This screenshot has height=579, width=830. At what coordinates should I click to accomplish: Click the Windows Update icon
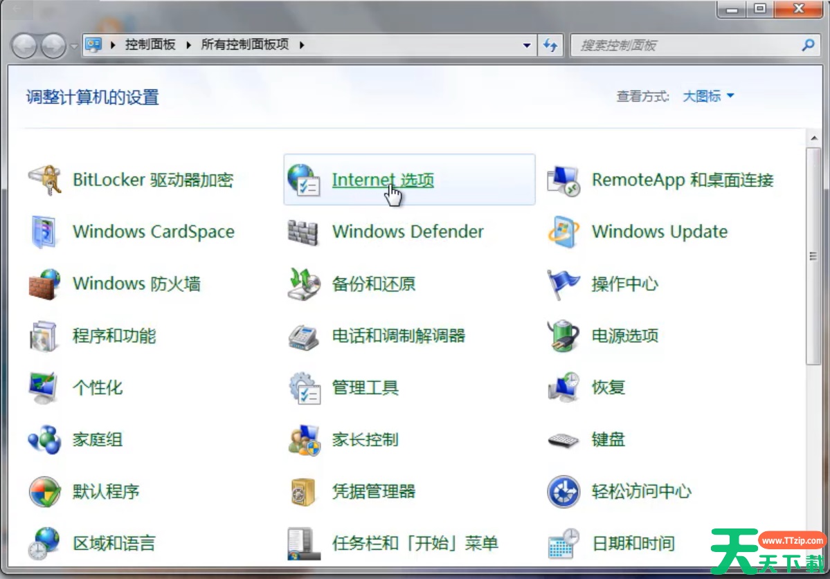coord(563,232)
